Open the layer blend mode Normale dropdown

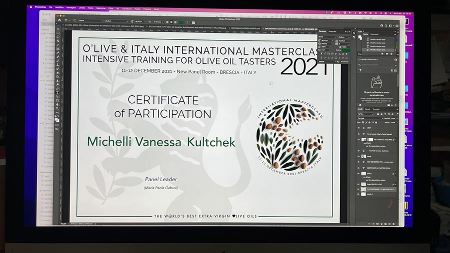(x=370, y=118)
